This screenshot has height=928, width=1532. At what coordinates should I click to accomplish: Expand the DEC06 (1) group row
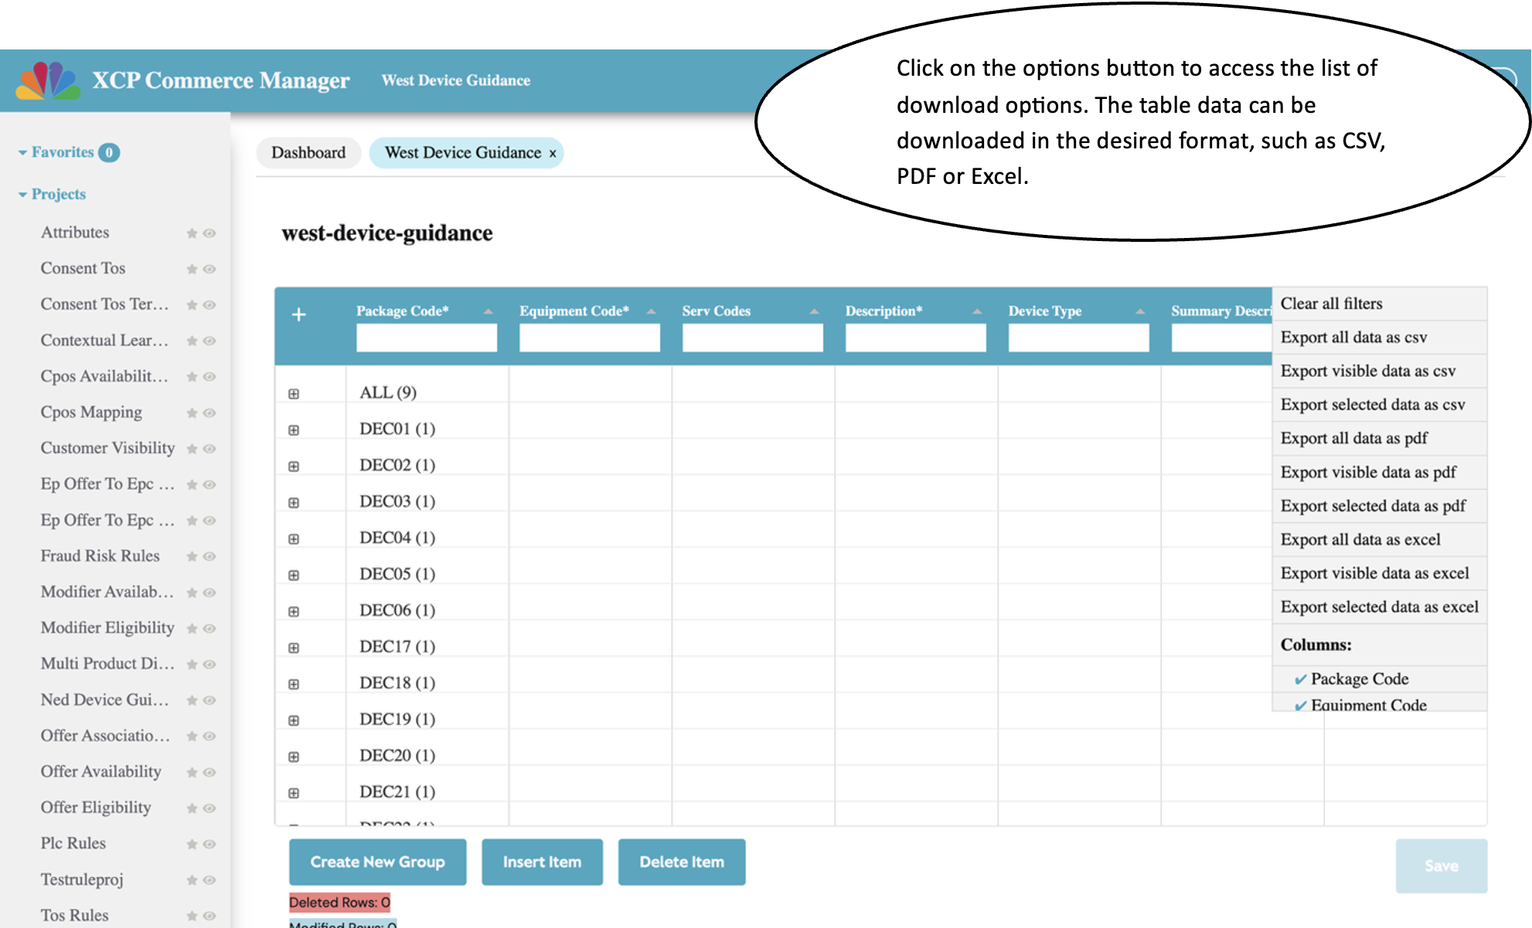click(294, 611)
